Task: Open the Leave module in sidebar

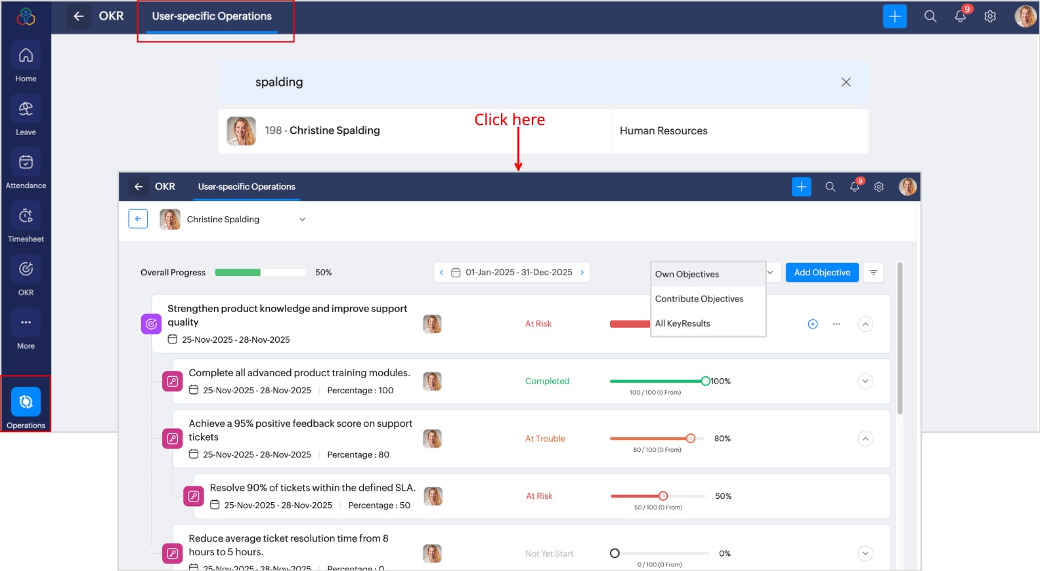Action: pyautogui.click(x=26, y=116)
